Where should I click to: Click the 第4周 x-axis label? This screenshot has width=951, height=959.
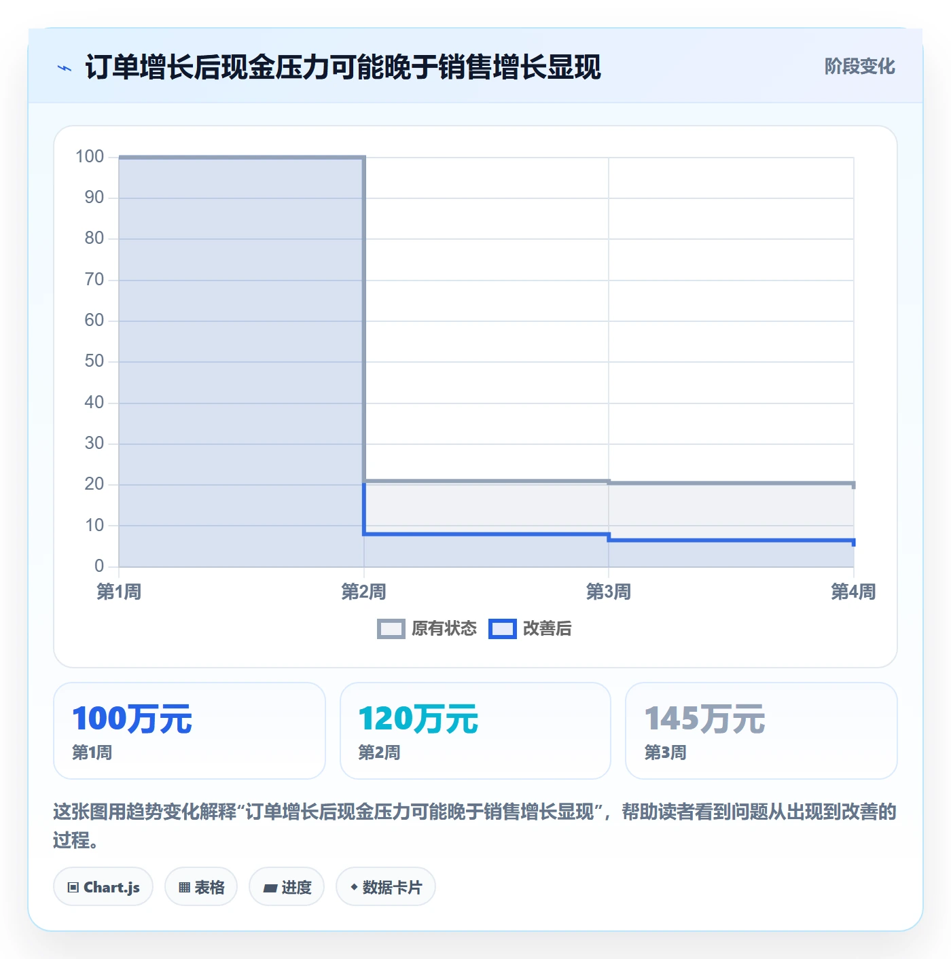[853, 592]
